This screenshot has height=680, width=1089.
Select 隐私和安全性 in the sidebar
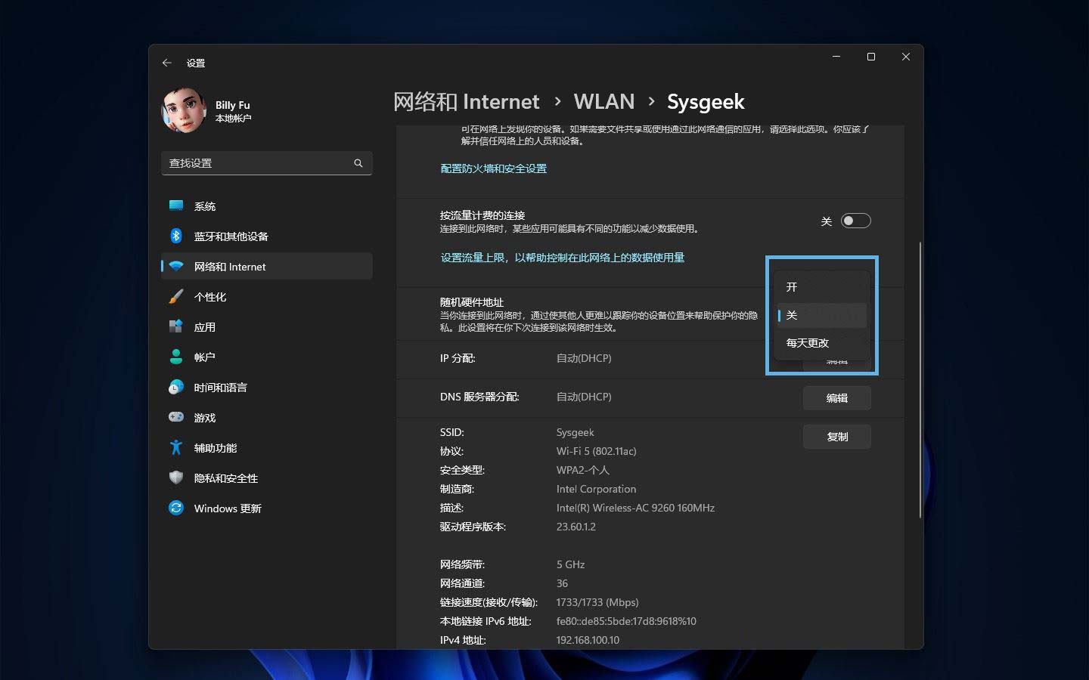coord(225,478)
